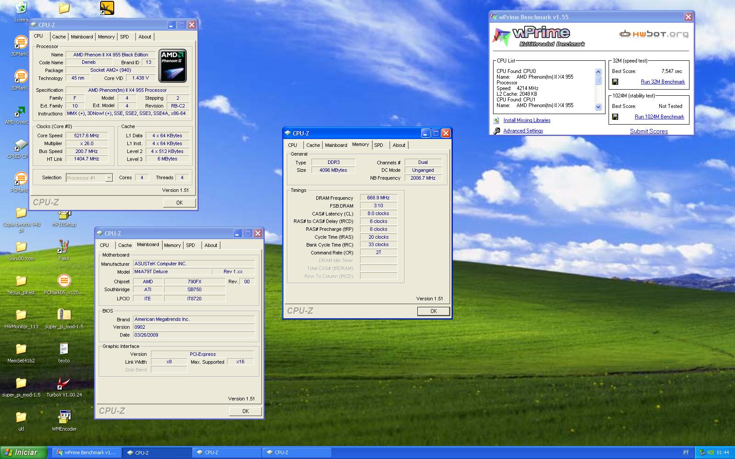Open the PCMark05_v120 installer icon
The image size is (735, 459).
tap(64, 281)
